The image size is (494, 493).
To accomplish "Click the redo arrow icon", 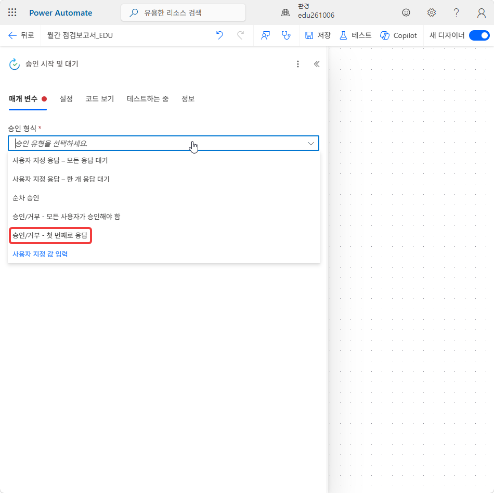I will [240, 35].
